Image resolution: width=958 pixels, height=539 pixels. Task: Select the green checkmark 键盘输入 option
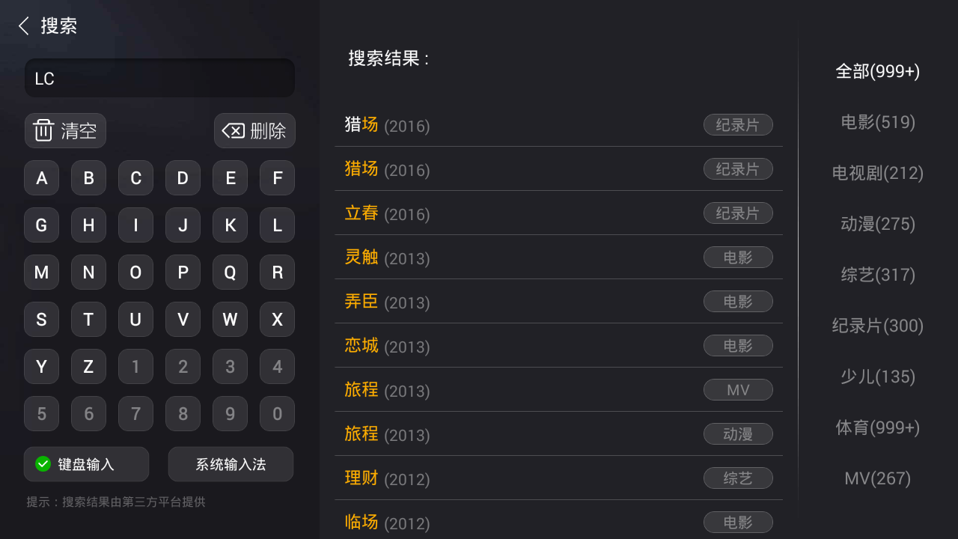(x=43, y=464)
